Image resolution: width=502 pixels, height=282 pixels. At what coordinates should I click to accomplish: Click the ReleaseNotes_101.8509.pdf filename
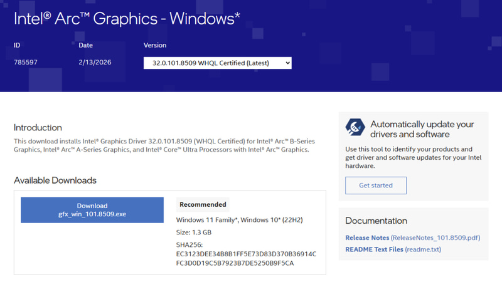[x=435, y=238]
